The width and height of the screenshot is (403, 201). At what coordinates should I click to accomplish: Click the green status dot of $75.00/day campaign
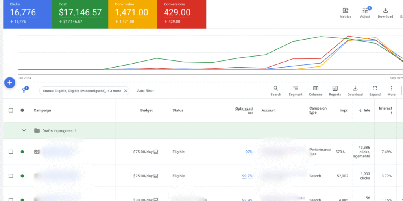tap(22, 152)
